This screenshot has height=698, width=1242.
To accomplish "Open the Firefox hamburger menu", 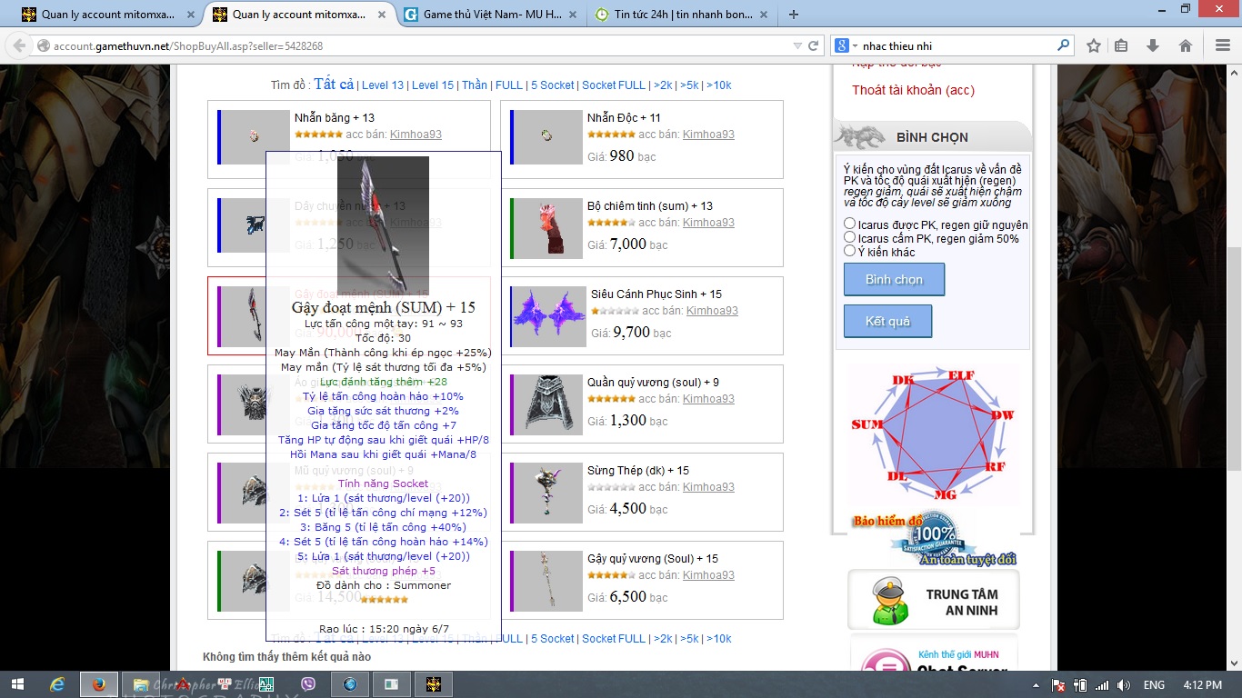I will [1222, 45].
